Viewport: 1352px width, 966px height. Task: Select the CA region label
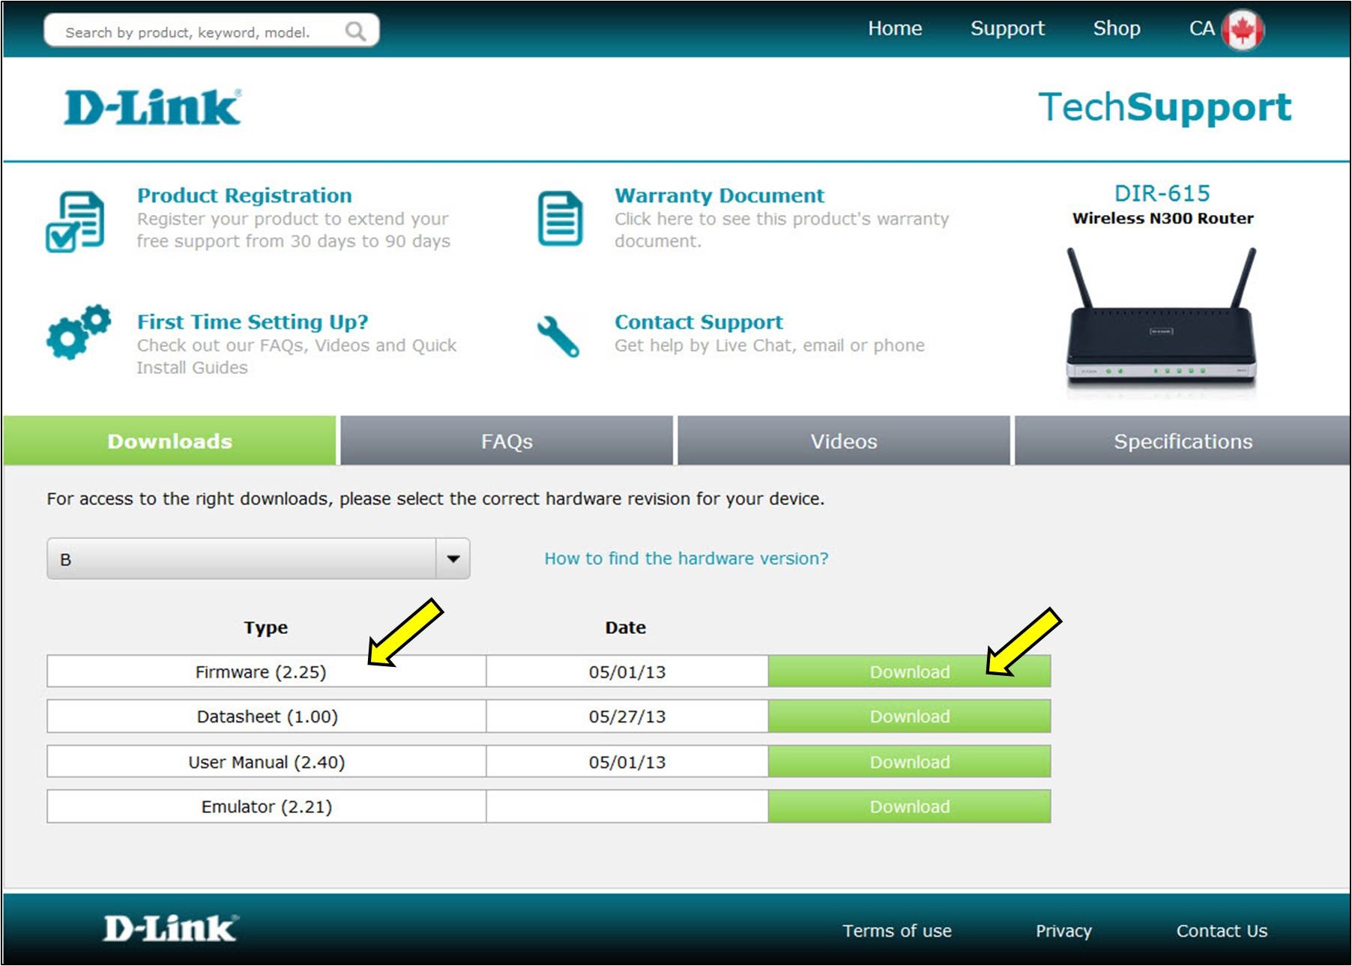1201,28
